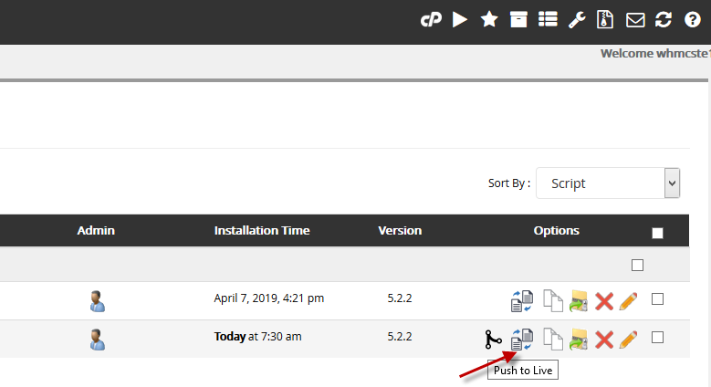This screenshot has height=387, width=711.
Task: Open the archive box icon in top bar
Action: [x=518, y=19]
